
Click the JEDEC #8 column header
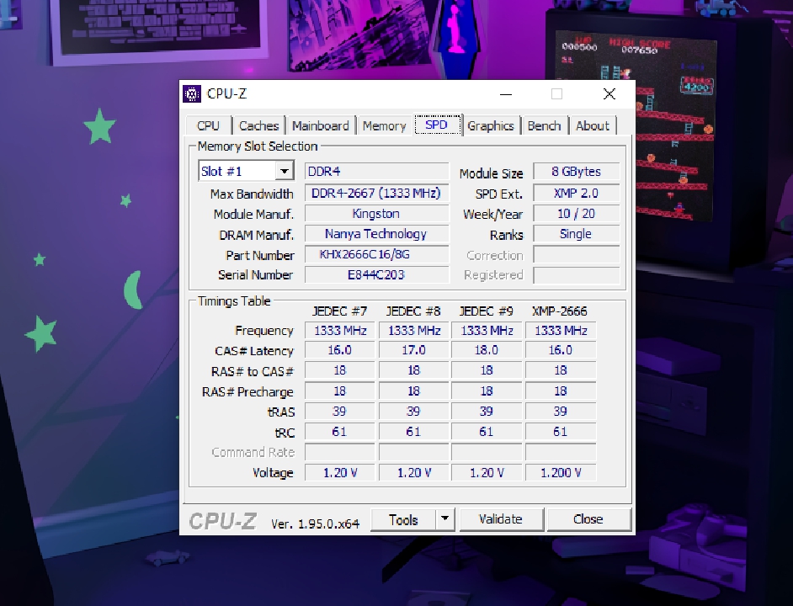413,311
